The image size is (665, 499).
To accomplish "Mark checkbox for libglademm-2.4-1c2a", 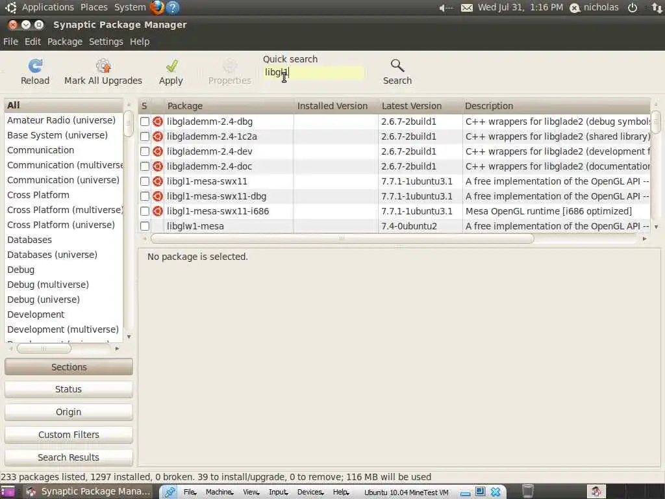I will pos(145,136).
